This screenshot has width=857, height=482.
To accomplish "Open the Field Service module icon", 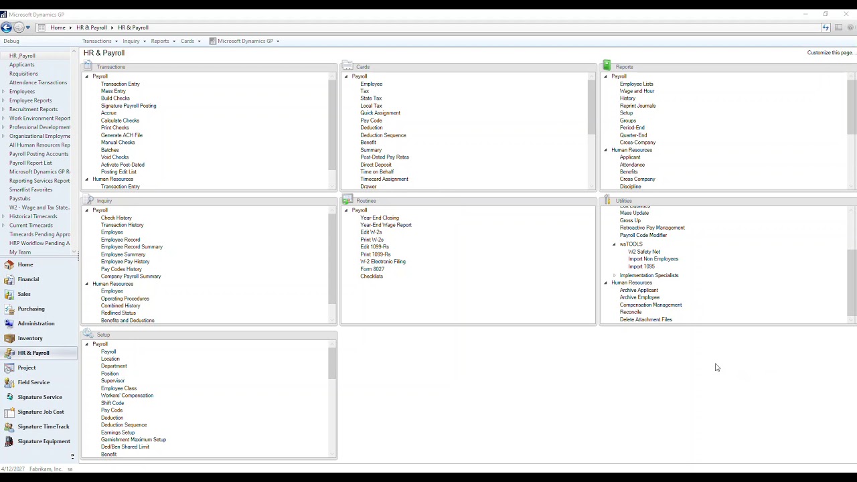I will pyautogui.click(x=9, y=382).
